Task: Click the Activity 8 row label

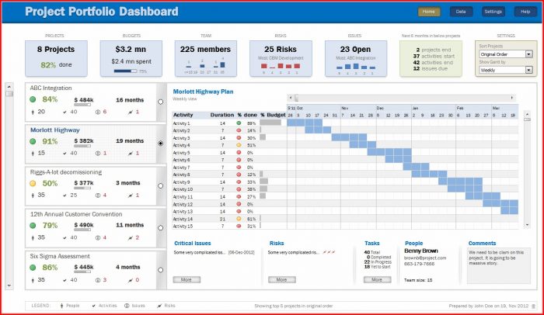Action: pos(181,175)
